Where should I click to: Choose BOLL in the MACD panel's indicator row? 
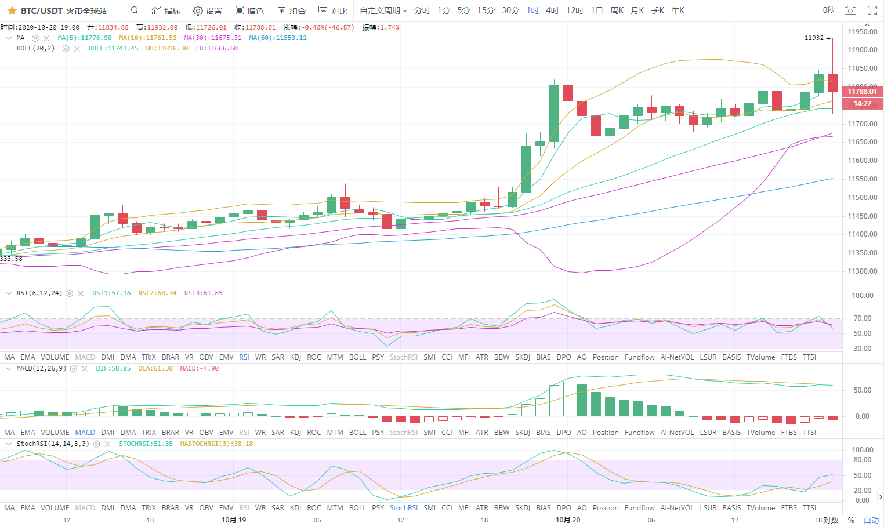point(358,433)
